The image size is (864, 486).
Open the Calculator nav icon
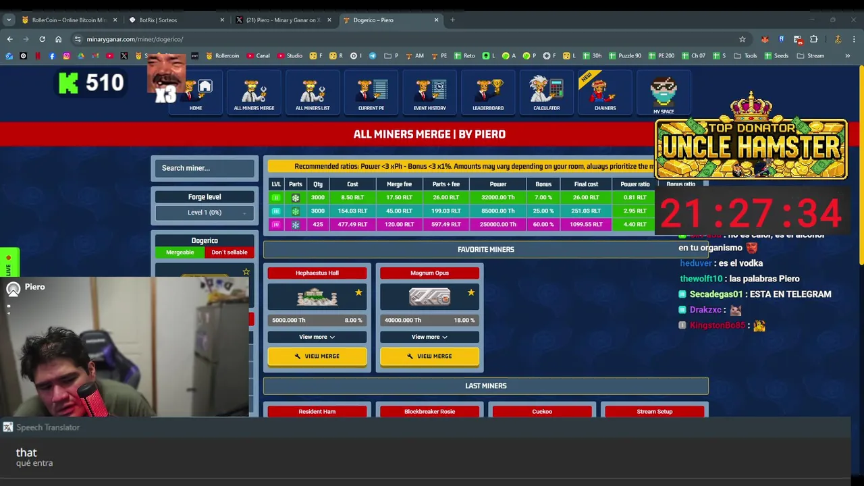pyautogui.click(x=547, y=94)
